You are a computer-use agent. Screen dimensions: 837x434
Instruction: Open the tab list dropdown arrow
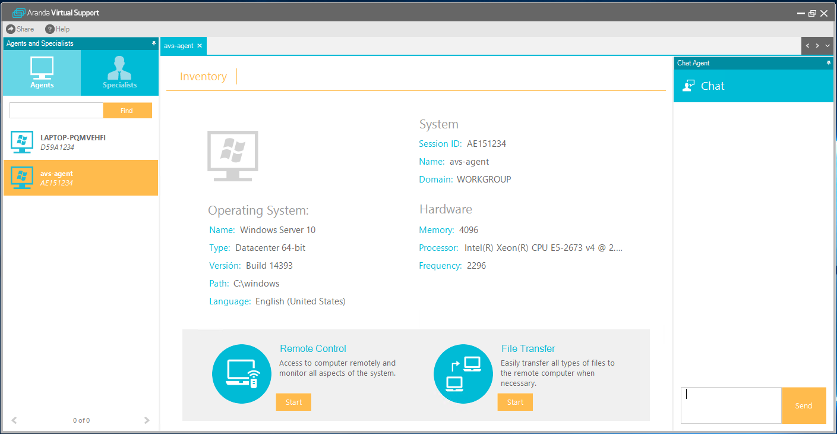click(827, 46)
